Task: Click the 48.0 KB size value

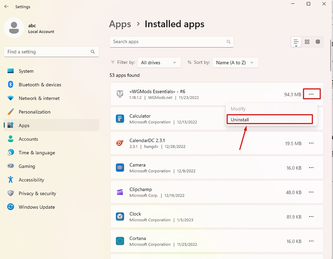Action: tap(294, 192)
